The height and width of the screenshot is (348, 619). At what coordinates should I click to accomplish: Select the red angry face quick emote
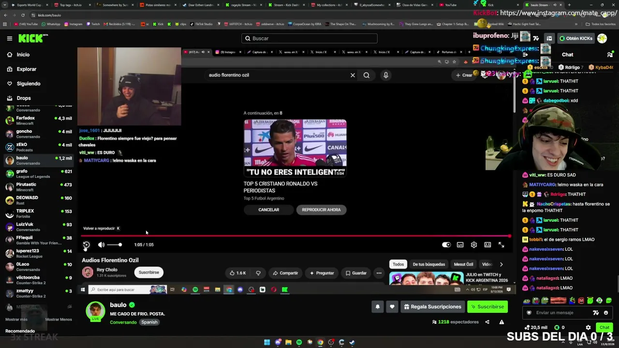[x=581, y=301]
